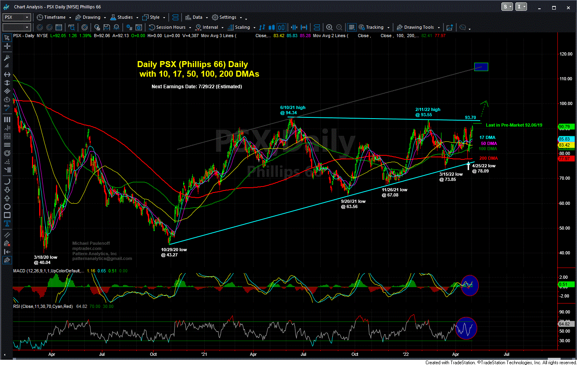Toggle candlestick chart style
The image size is (577, 365).
coord(272,27)
